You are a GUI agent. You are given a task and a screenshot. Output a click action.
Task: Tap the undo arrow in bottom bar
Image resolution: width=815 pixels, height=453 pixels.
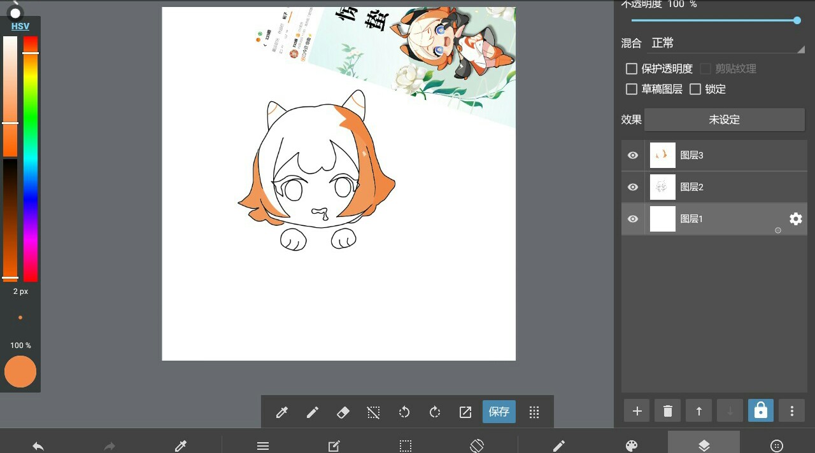click(x=38, y=446)
